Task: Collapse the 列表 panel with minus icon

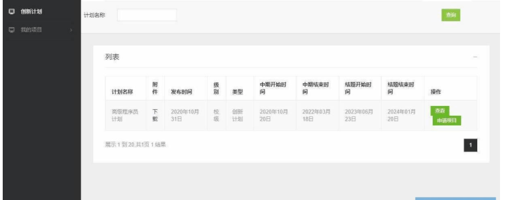Action: tap(475, 57)
